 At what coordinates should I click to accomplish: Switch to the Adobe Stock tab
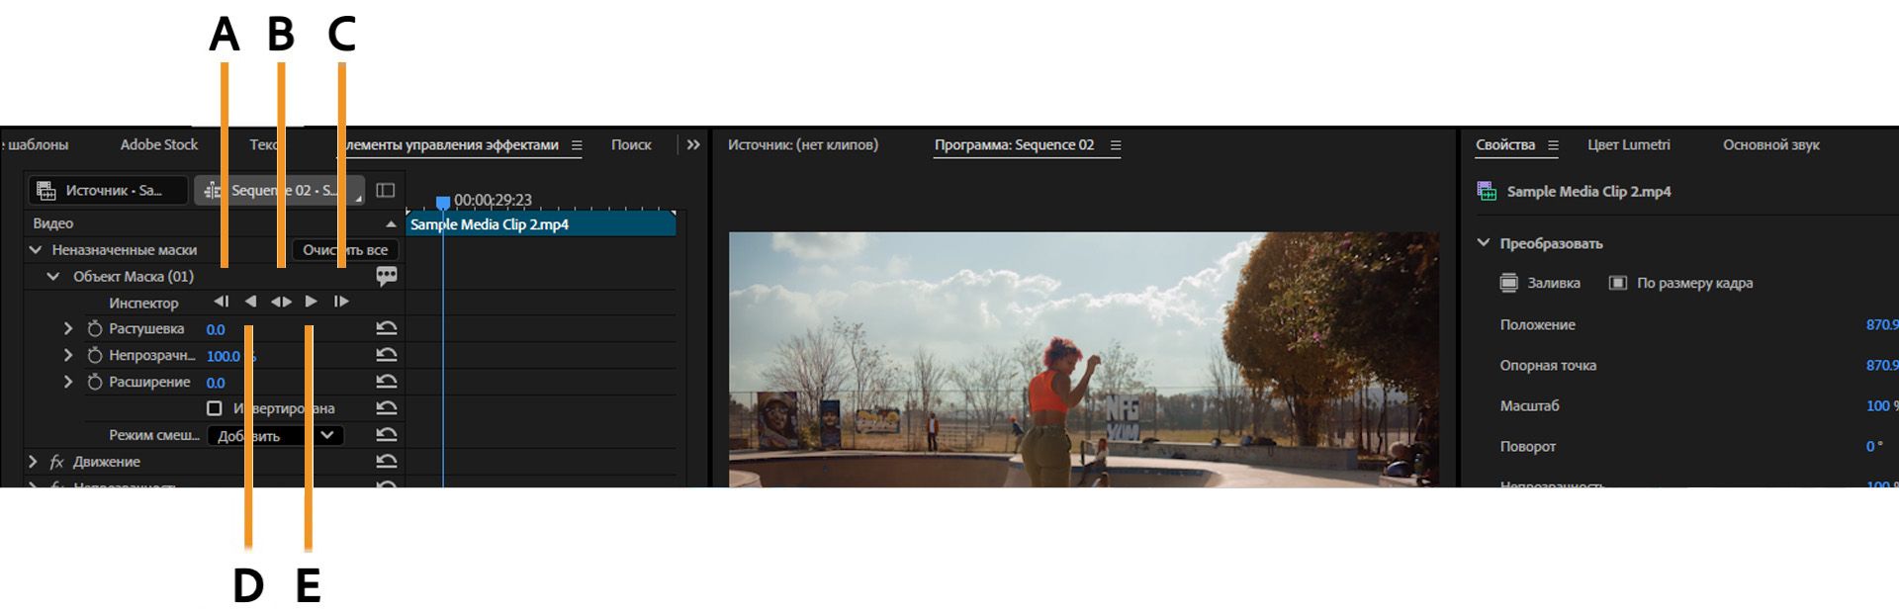pos(159,144)
